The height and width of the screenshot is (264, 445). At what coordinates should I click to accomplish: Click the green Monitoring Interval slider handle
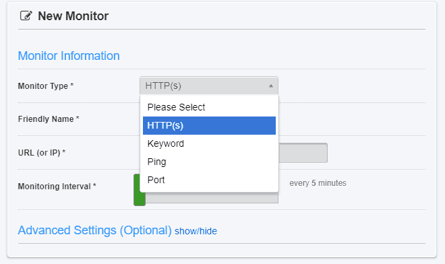pos(140,190)
